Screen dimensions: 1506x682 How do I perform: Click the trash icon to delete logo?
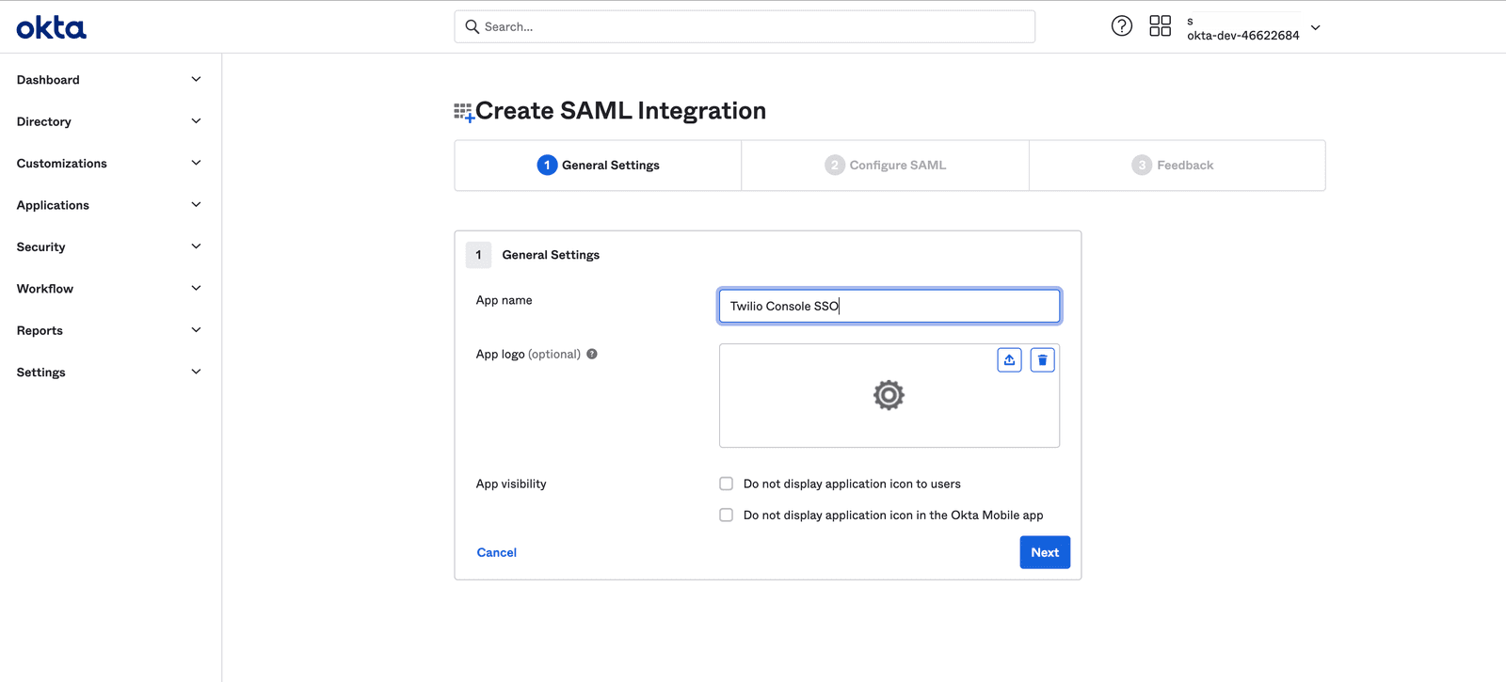pyautogui.click(x=1042, y=360)
